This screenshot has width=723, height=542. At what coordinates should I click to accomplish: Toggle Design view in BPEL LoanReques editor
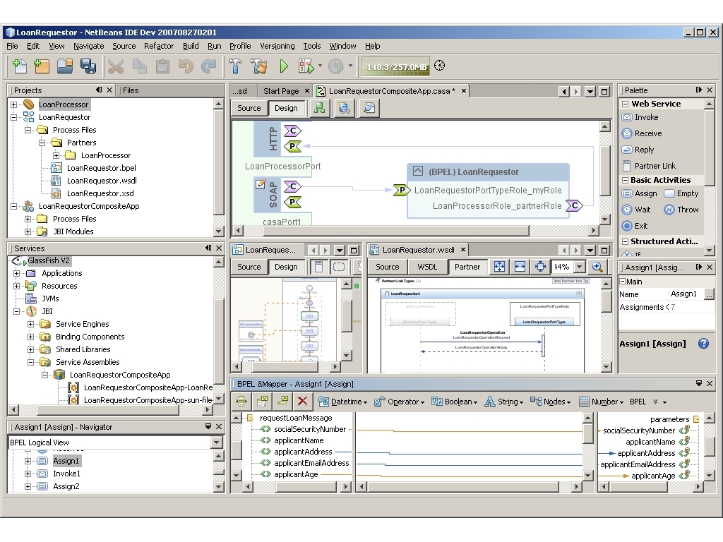286,267
